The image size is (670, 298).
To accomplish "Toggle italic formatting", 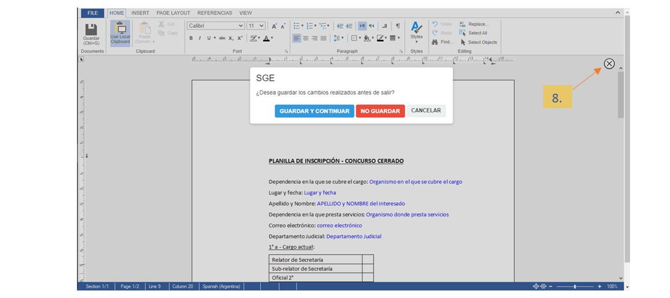I will click(200, 38).
